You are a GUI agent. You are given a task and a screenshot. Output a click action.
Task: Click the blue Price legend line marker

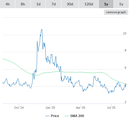coord(47,116)
